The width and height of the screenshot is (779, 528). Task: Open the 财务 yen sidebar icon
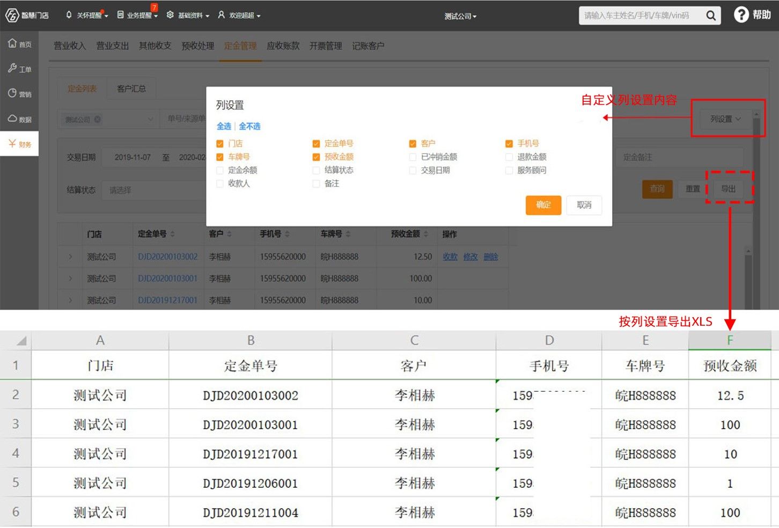pos(12,143)
